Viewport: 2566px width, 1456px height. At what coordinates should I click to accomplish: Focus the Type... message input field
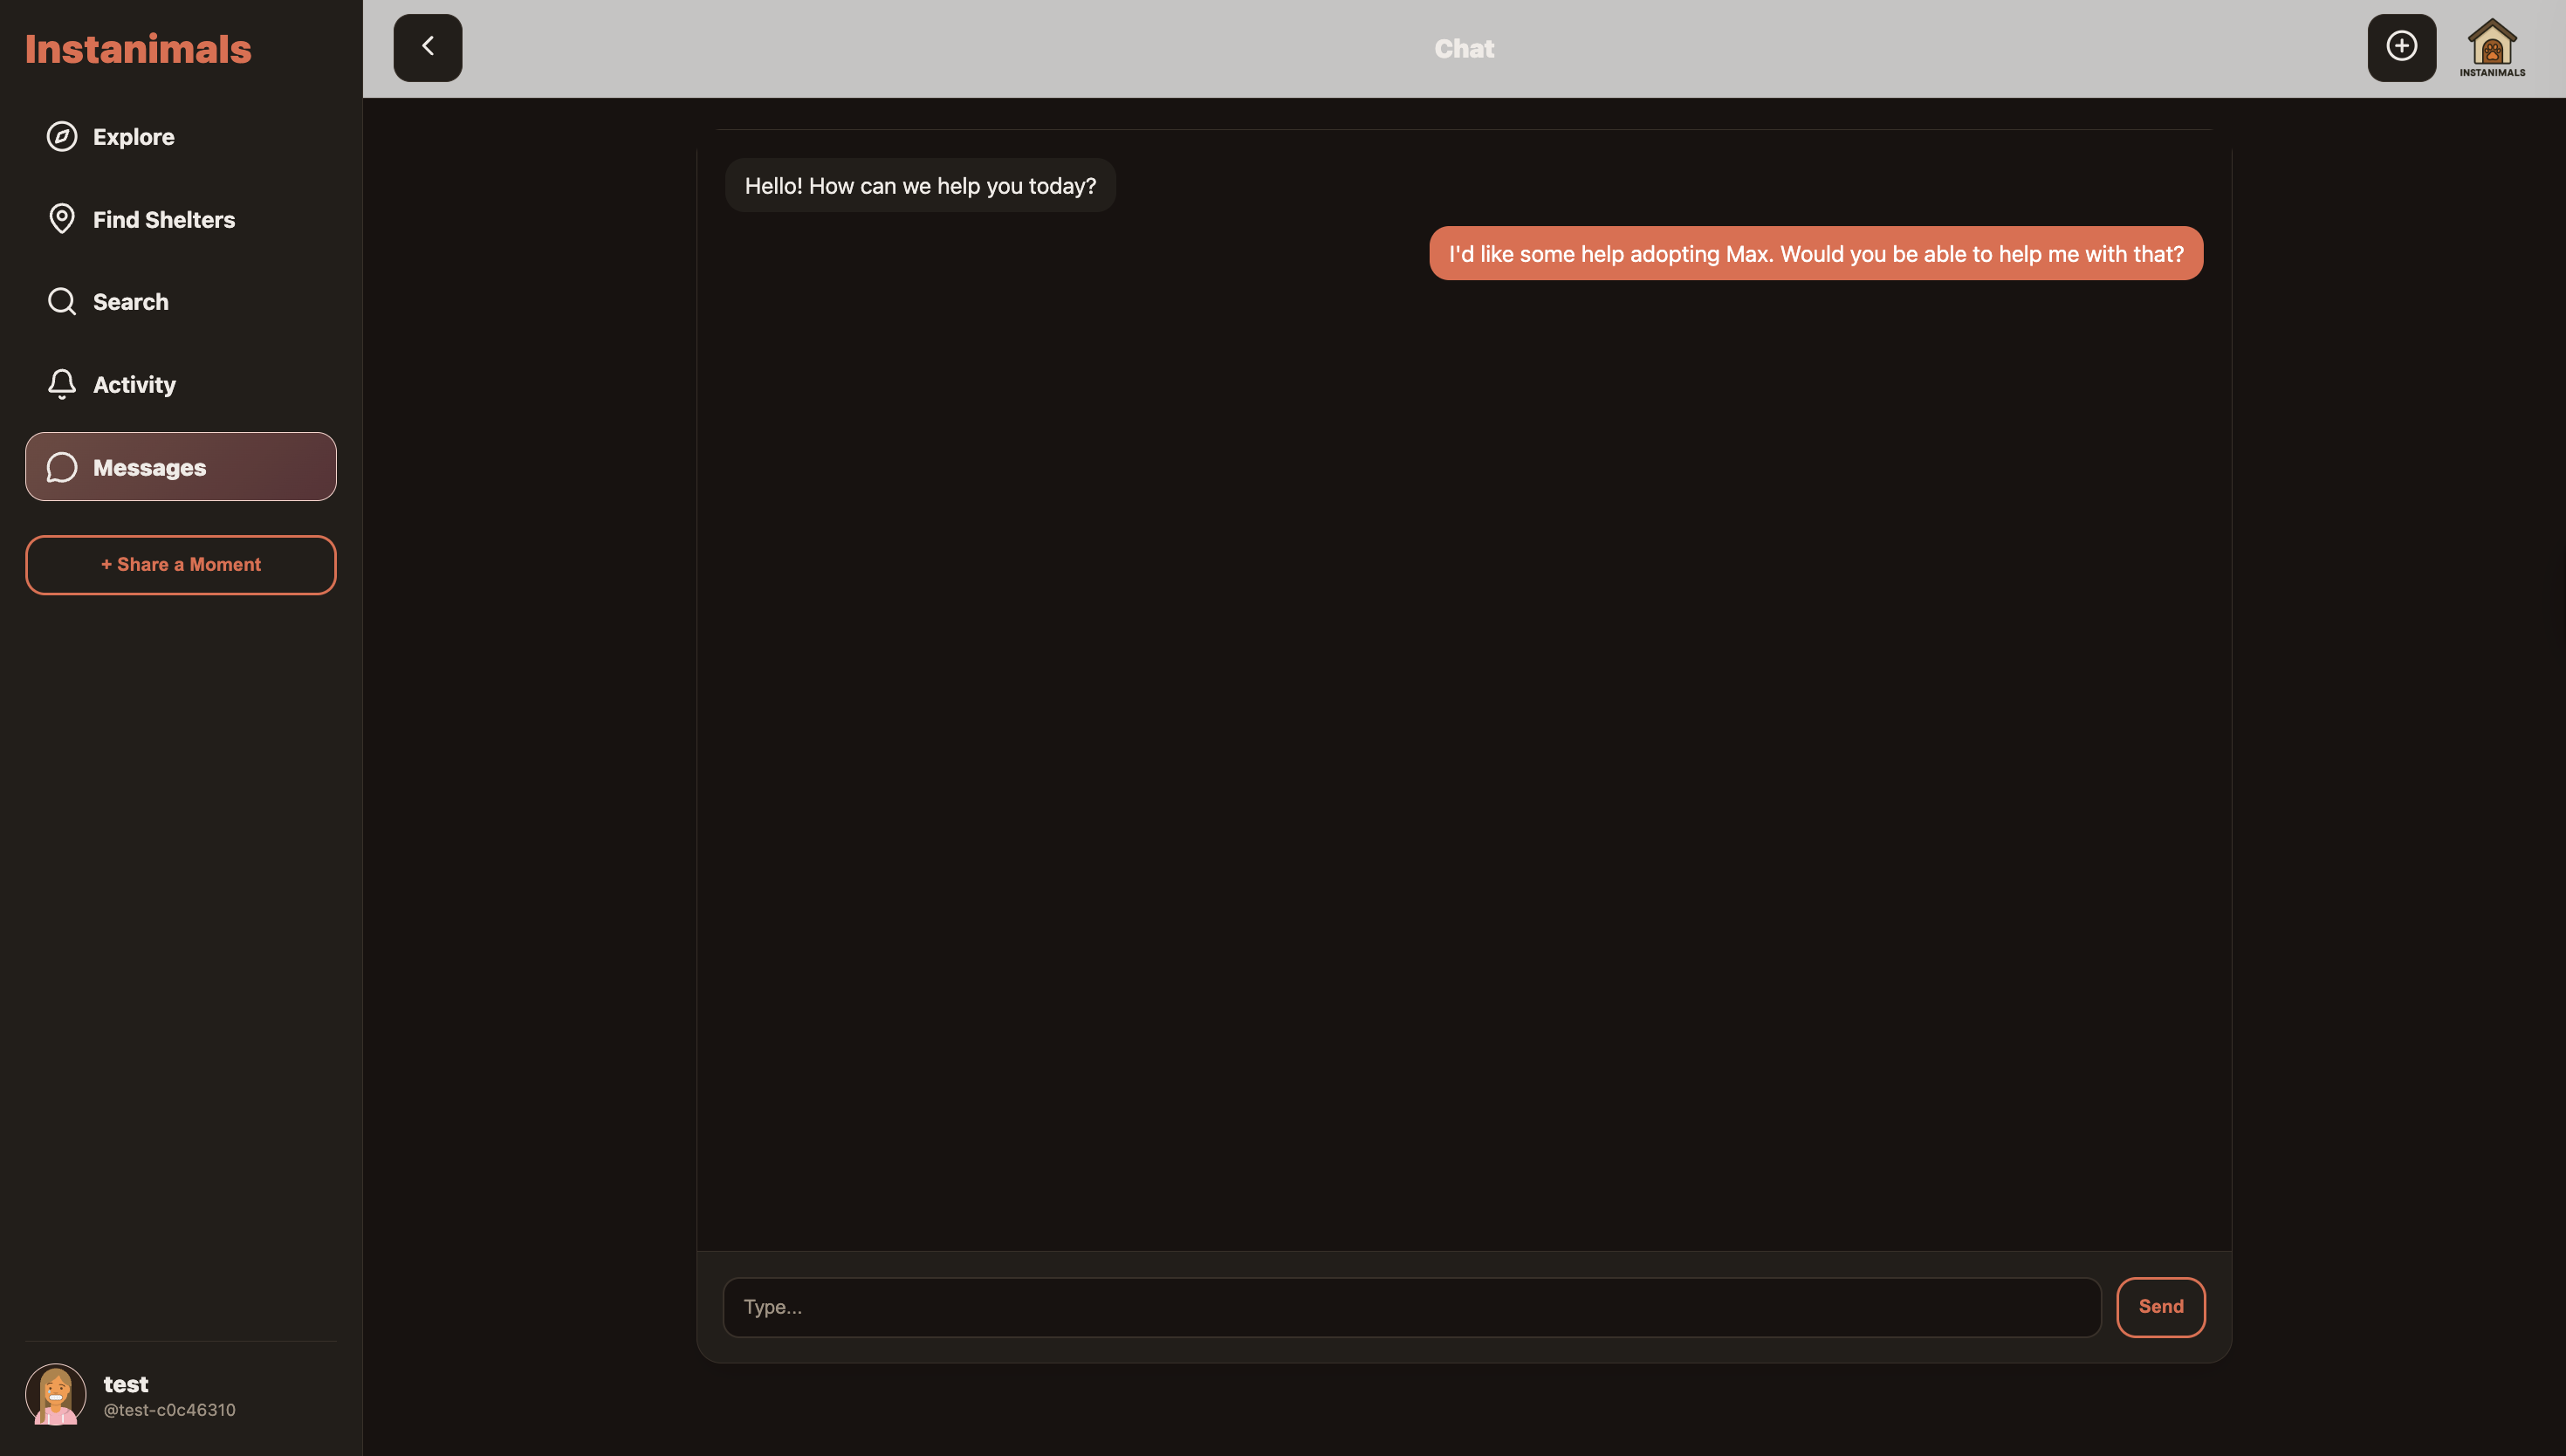(x=1411, y=1307)
